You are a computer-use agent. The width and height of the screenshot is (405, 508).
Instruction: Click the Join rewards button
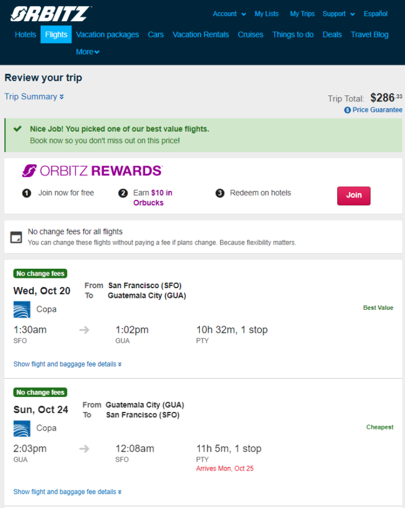354,196
